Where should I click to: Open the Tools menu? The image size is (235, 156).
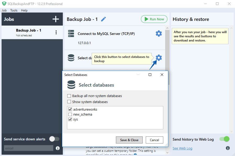click(x=14, y=10)
